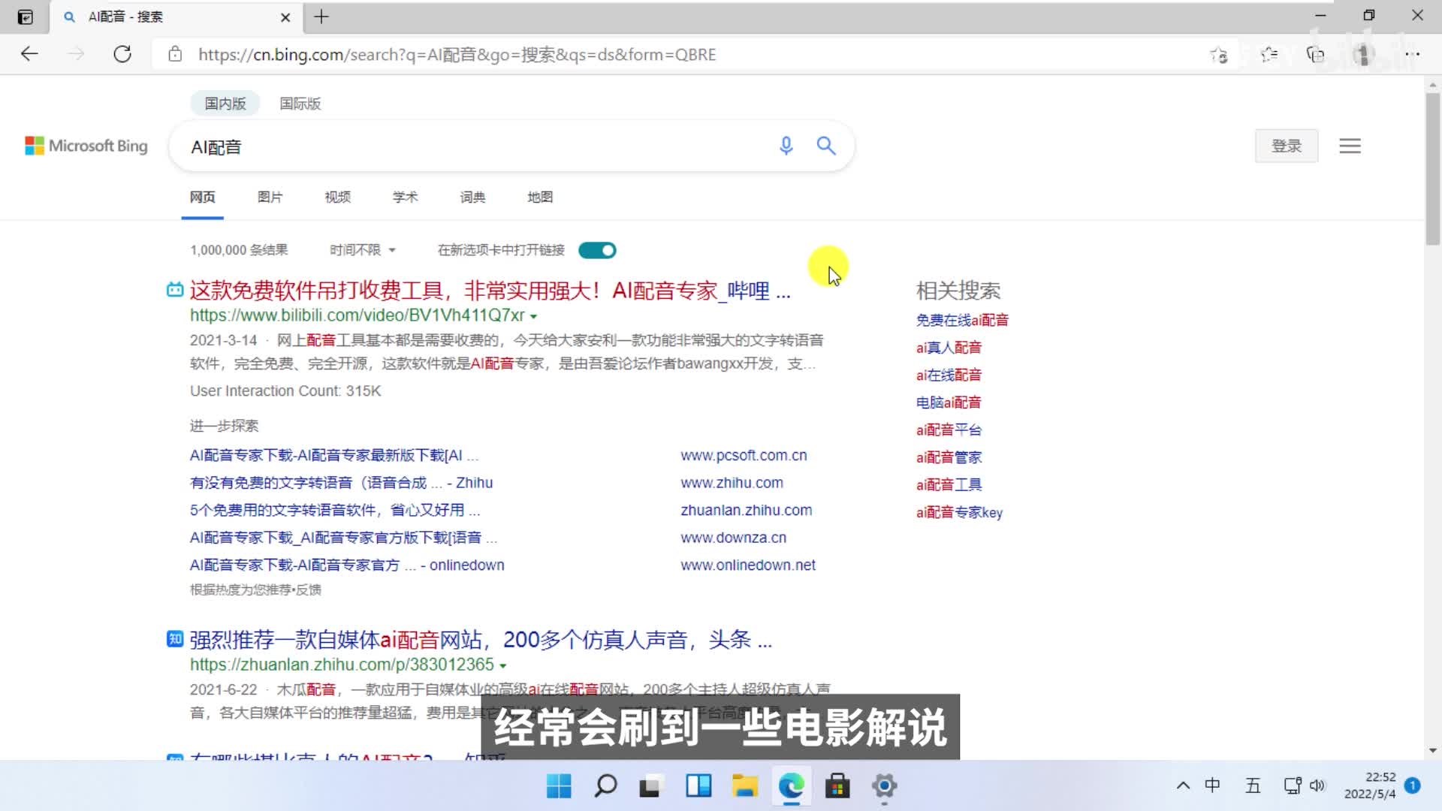1442x811 pixels.
Task: Expand the bilibili result URL dropdown arrow
Action: 533,316
